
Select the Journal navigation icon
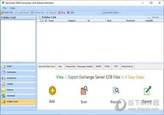click(x=3, y=96)
